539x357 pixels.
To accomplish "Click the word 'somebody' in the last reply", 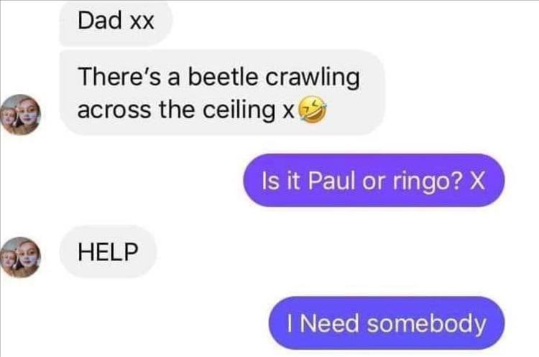I will click(427, 323).
